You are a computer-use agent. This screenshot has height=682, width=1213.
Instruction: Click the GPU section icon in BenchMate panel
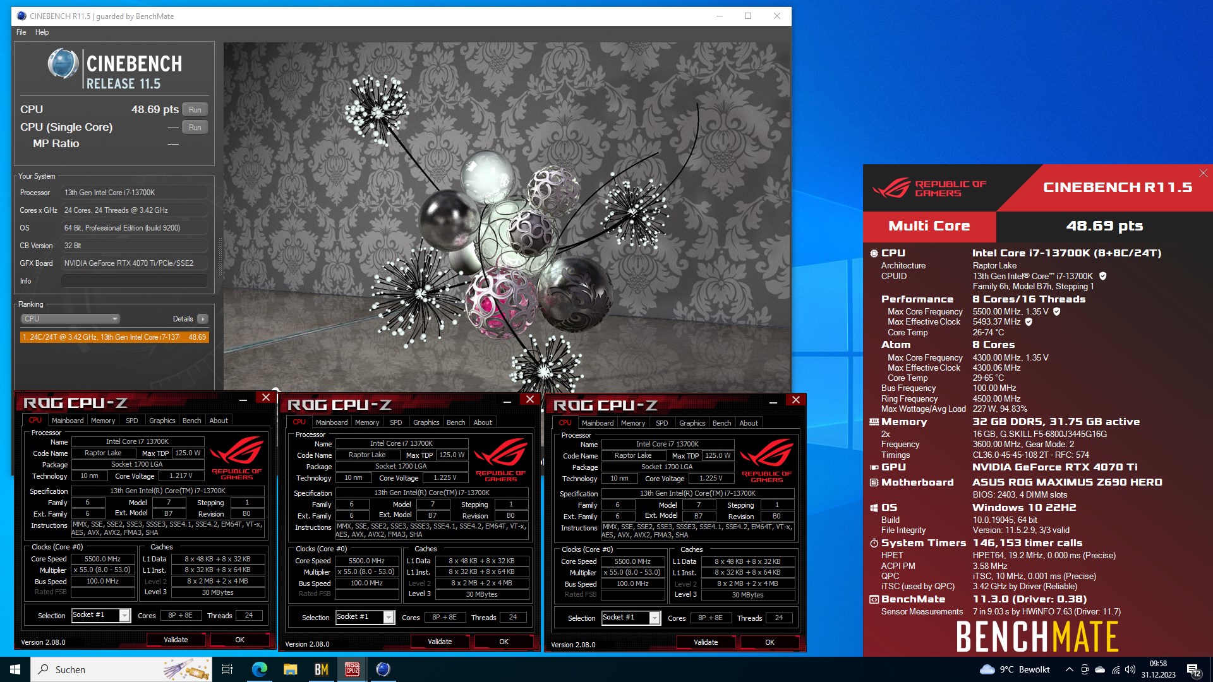(x=874, y=467)
